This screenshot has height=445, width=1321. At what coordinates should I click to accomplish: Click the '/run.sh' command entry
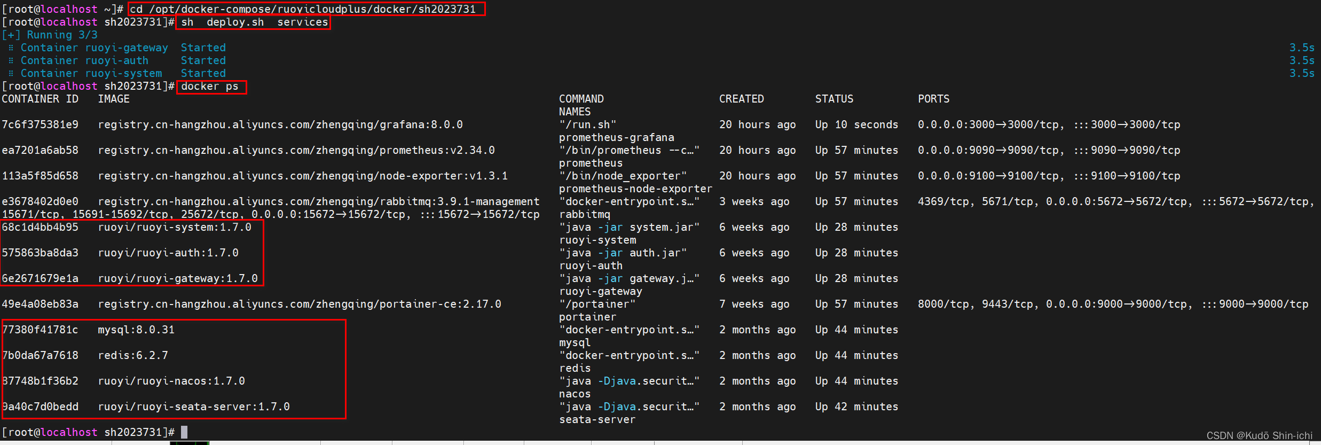(x=588, y=124)
